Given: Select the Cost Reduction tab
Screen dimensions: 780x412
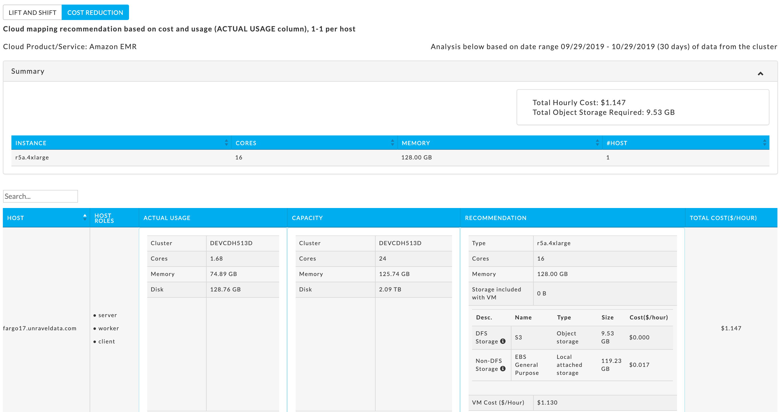Looking at the screenshot, I should tap(95, 13).
